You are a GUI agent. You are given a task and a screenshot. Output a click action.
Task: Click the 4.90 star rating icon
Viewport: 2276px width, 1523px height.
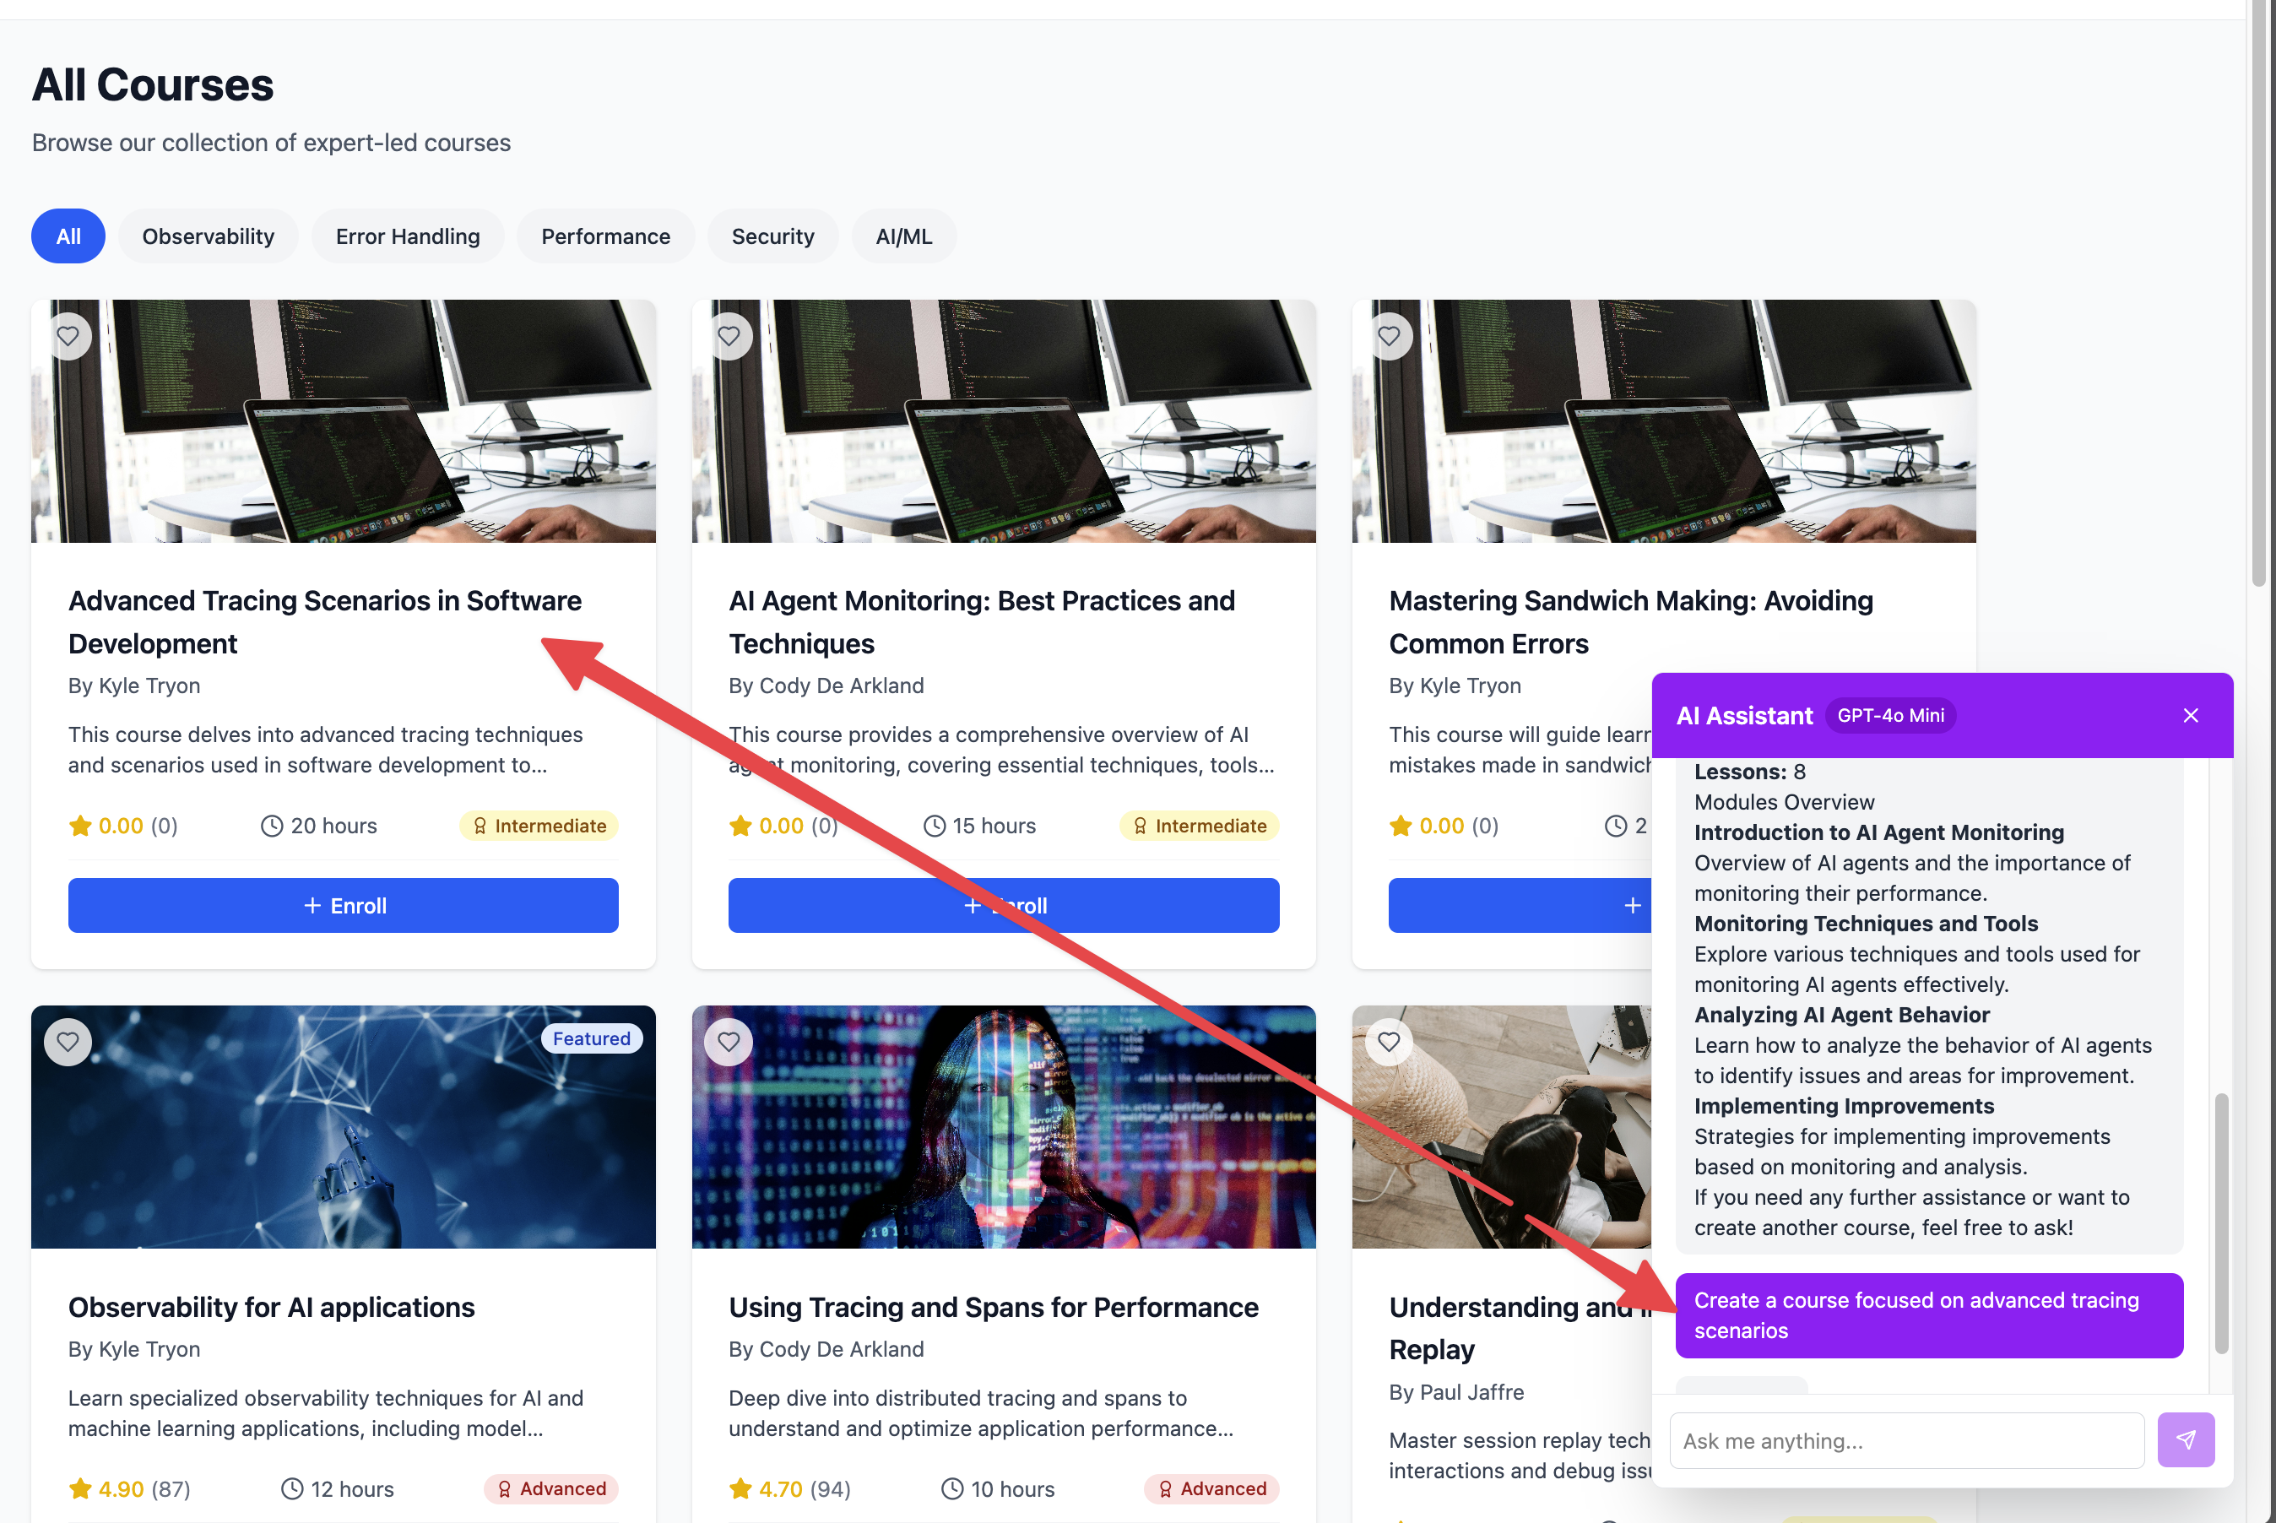click(x=79, y=1488)
